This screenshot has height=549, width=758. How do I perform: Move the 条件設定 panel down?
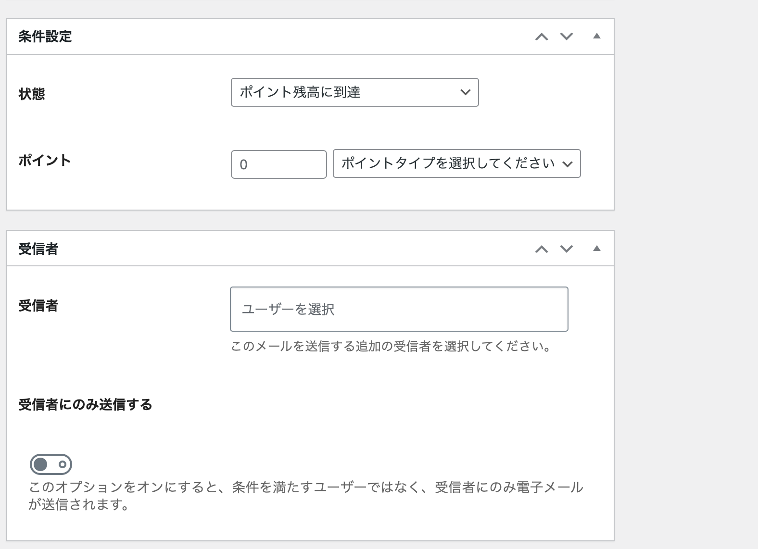(x=567, y=37)
